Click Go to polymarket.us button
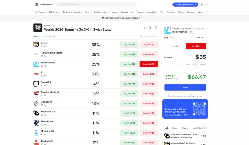Screen dimensions: 249x145 pos(185,5)
